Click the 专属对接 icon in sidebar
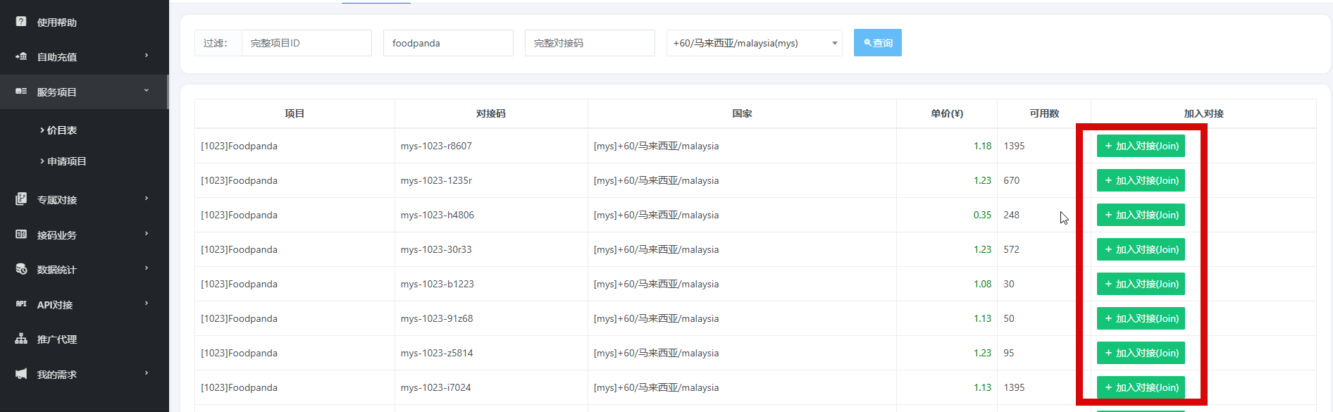Image resolution: width=1333 pixels, height=412 pixels. [21, 199]
